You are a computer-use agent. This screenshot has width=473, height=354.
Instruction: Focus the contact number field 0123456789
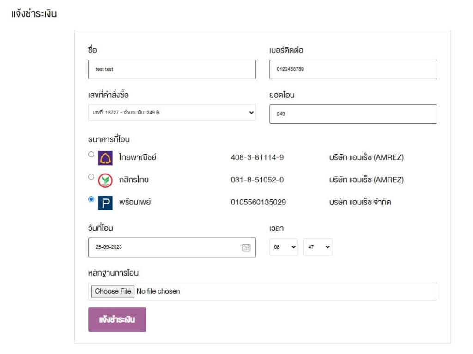(353, 69)
